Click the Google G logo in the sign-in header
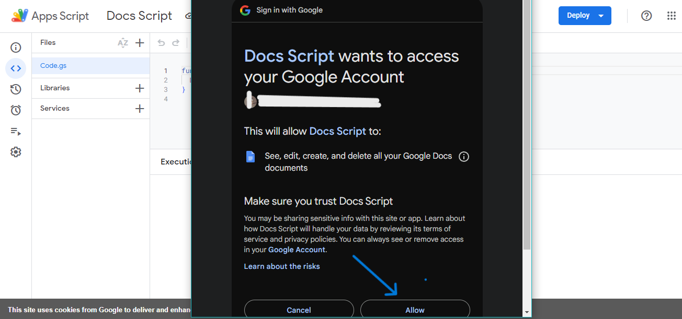 point(245,10)
